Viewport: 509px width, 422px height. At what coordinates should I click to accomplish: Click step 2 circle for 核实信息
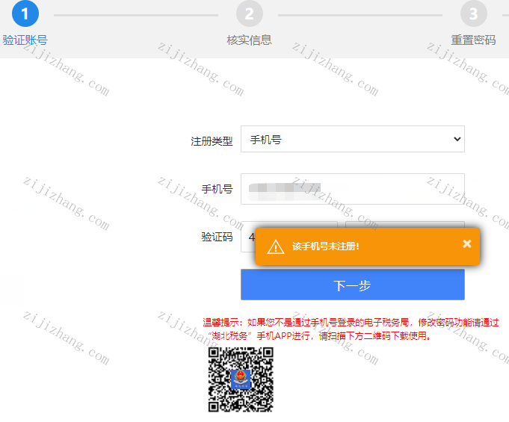coord(250,13)
